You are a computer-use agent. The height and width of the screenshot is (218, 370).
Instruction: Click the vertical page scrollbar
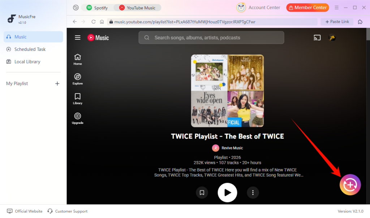[368, 34]
